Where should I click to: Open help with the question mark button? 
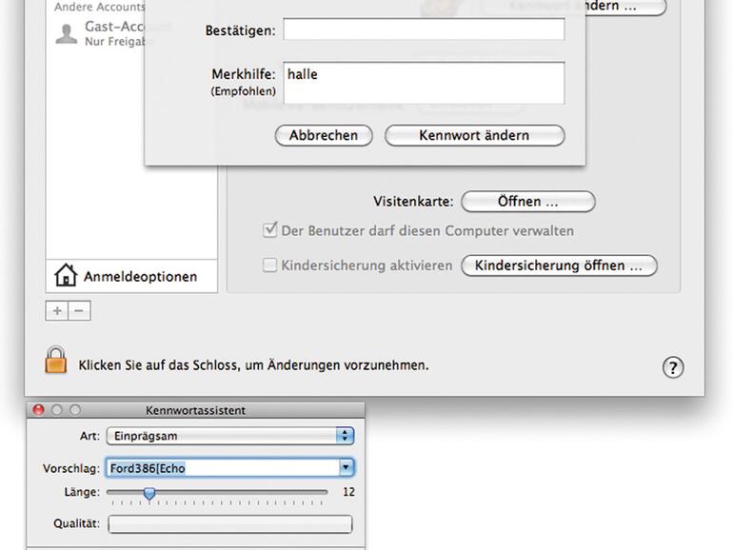coord(673,367)
